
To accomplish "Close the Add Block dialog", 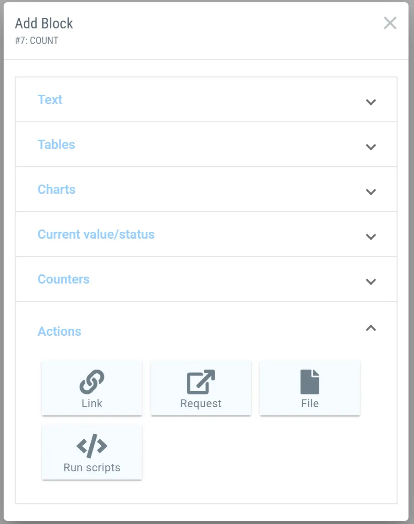I will (390, 23).
